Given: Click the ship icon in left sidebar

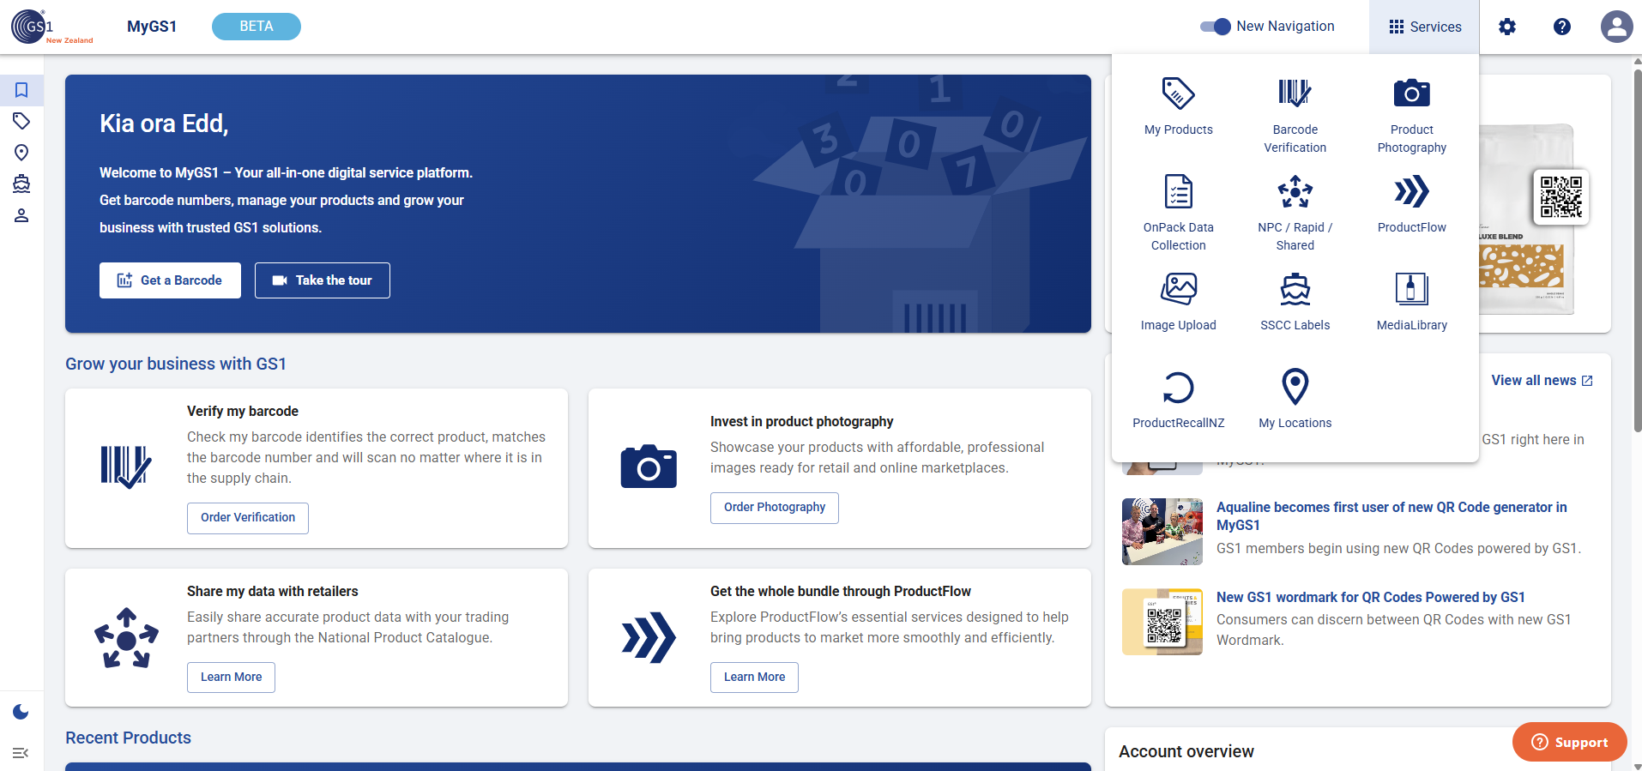Looking at the screenshot, I should pos(21,184).
